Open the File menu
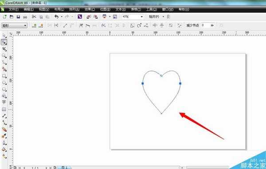Image resolution: width=266 pixels, height=169 pixels. 14,9
